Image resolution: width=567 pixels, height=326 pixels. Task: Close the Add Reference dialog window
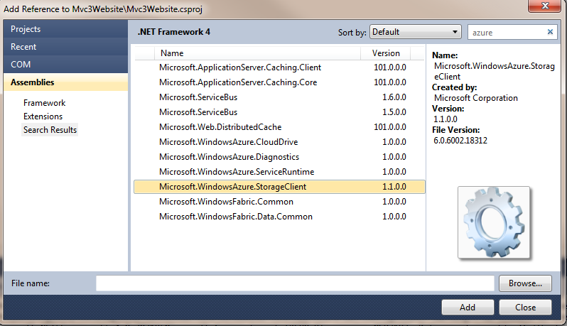point(545,6)
